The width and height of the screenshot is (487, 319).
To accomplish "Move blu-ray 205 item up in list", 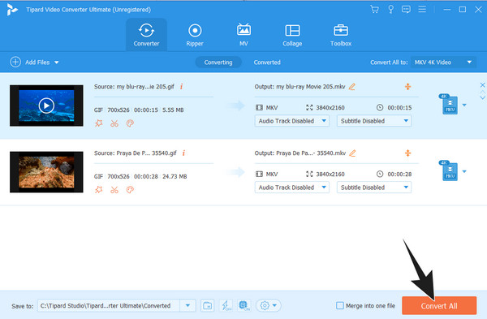I will point(482,92).
